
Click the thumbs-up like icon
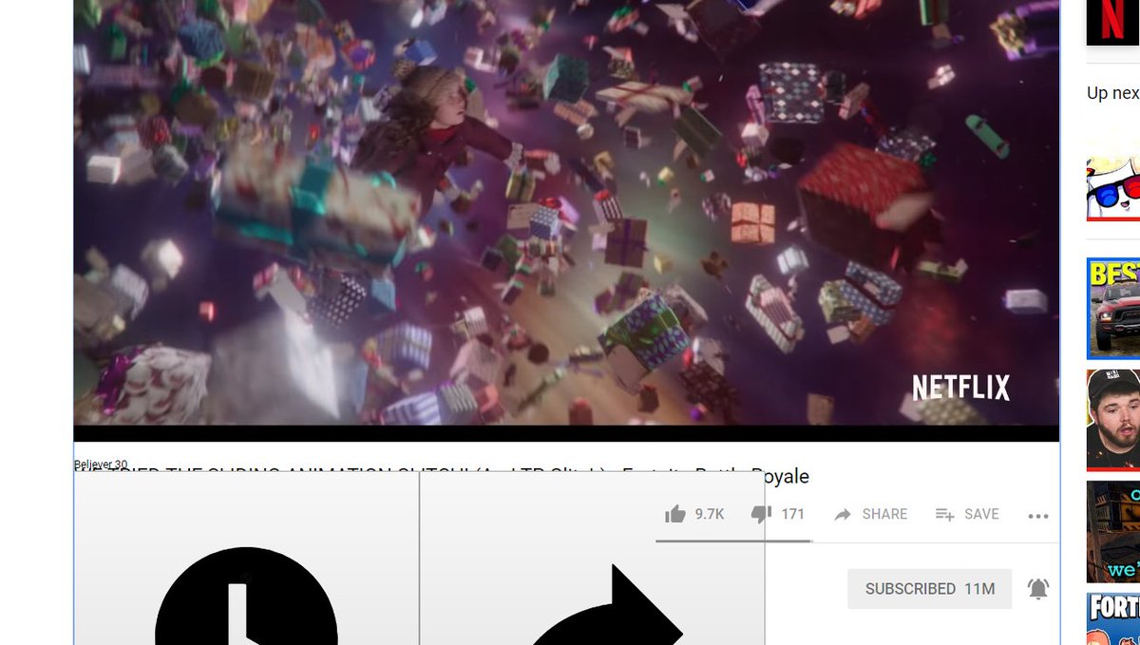tap(675, 514)
